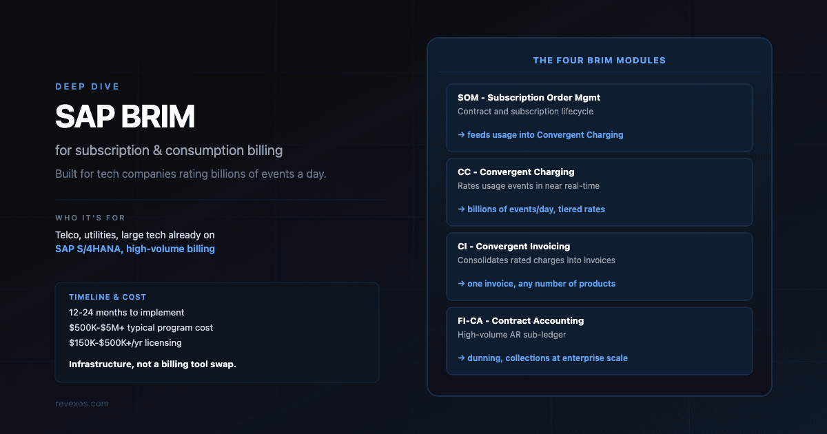Select the 'SAP BRIM' headline
The height and width of the screenshot is (434, 827).
pyautogui.click(x=125, y=118)
